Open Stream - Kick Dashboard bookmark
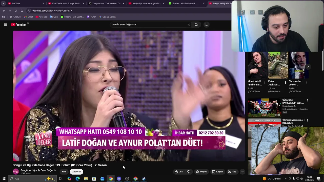This screenshot has width=324, height=182. click(72, 17)
